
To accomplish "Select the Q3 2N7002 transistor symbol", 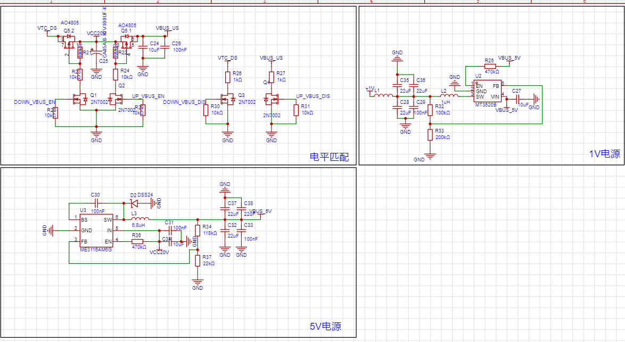I will (229, 99).
